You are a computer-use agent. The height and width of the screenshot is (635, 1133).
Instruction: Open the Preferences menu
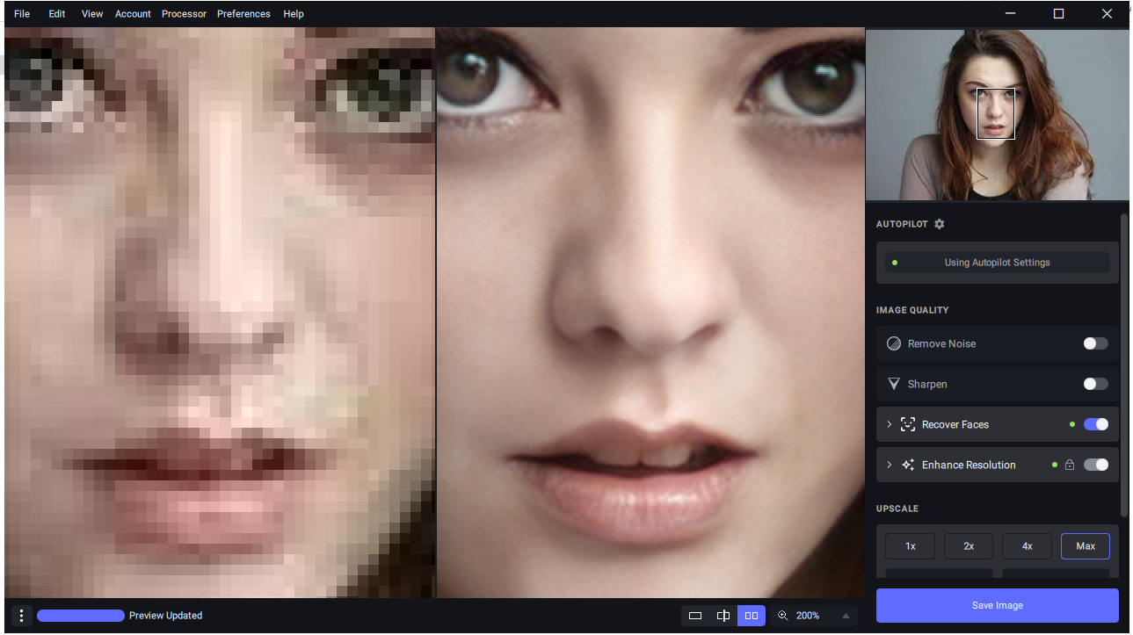coord(243,14)
